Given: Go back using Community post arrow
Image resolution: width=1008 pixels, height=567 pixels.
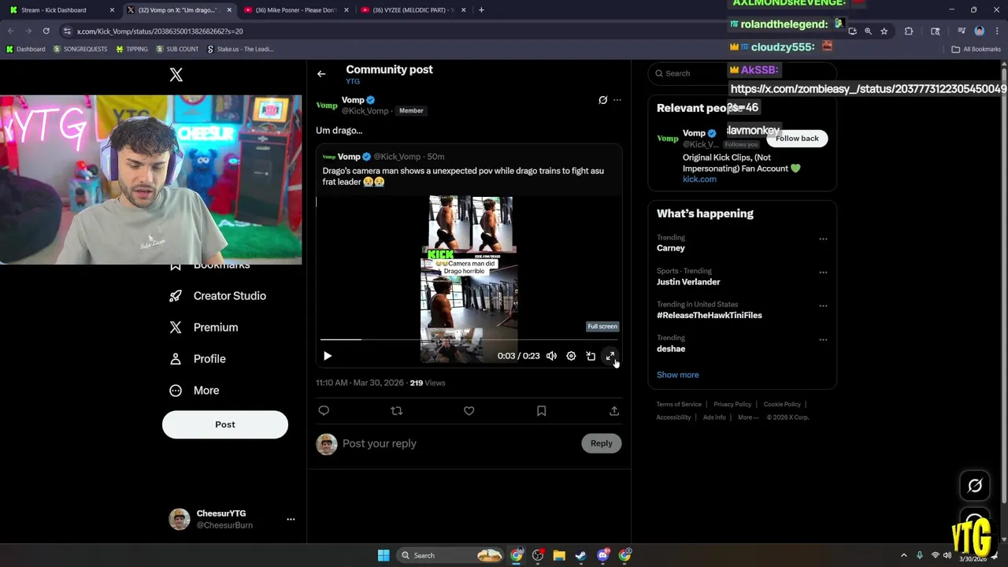Looking at the screenshot, I should tap(321, 74).
